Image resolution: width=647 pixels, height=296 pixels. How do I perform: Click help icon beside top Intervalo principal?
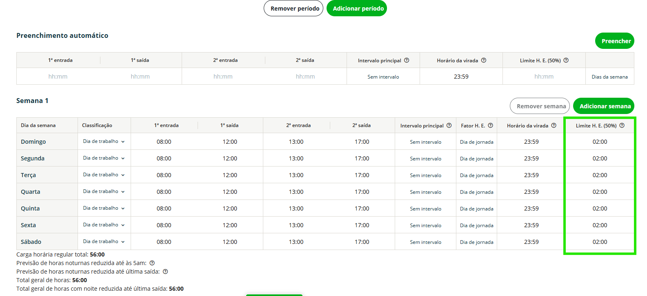[407, 60]
